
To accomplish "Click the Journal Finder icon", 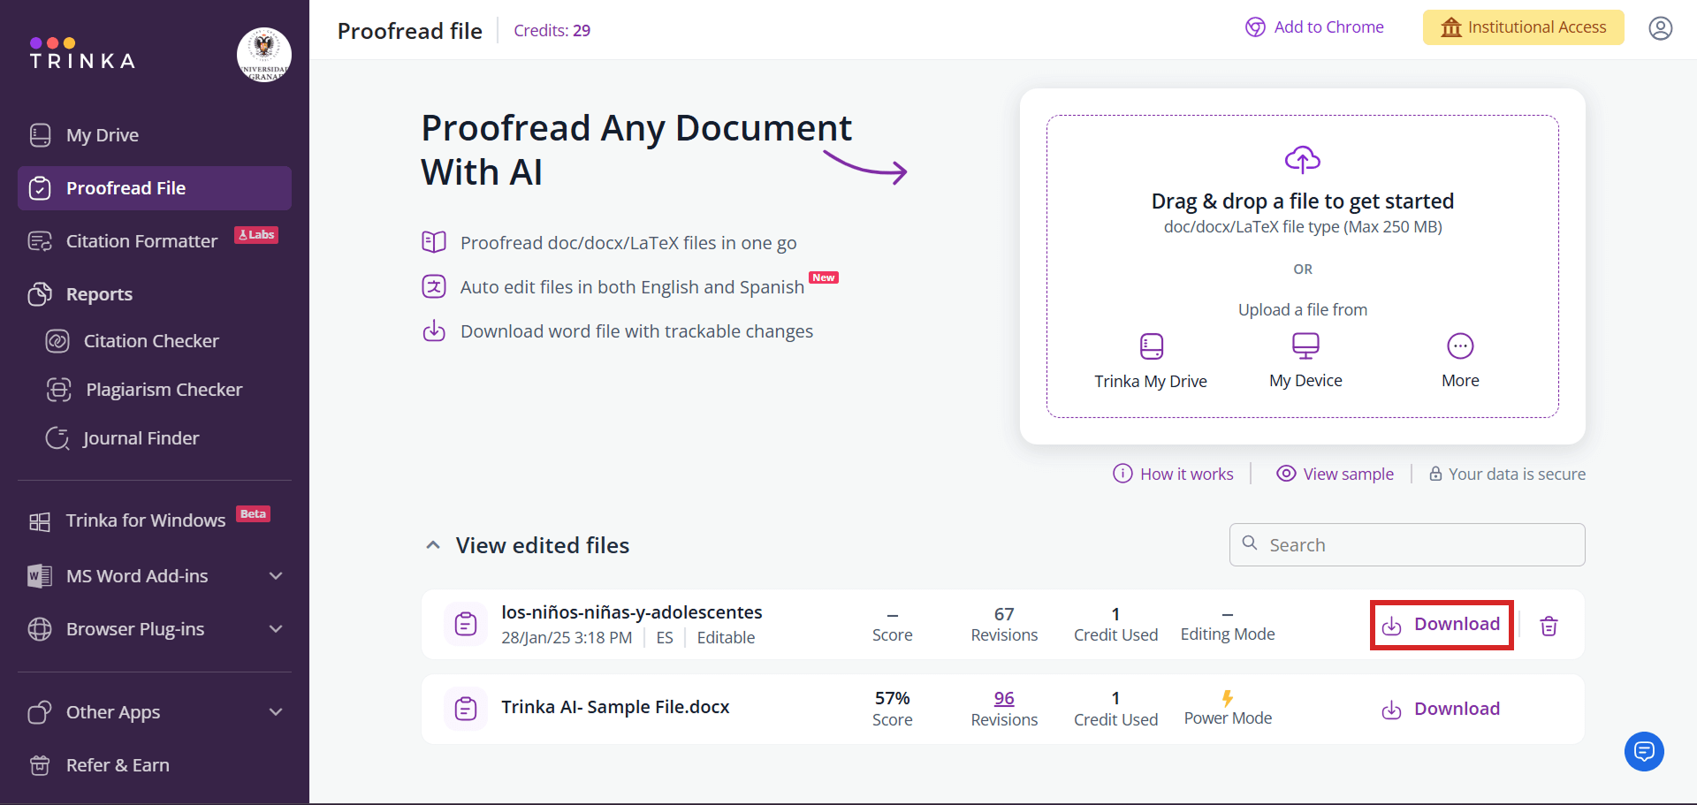I will (x=57, y=438).
